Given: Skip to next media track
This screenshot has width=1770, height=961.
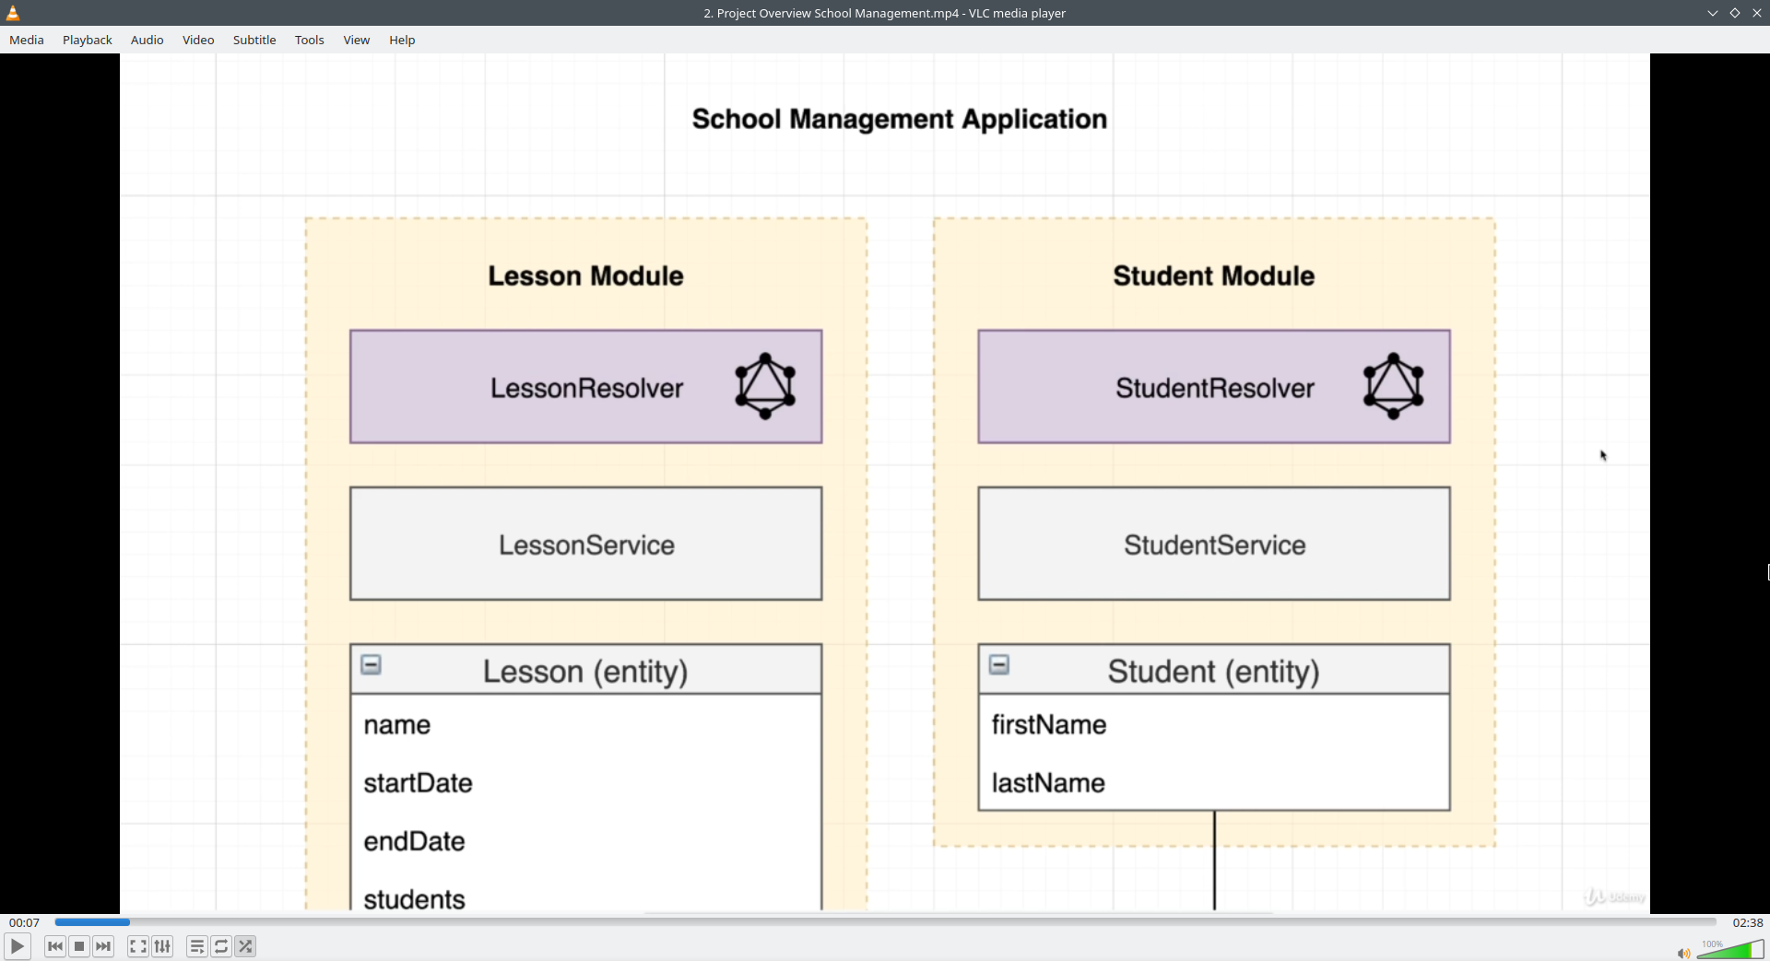Looking at the screenshot, I should (103, 946).
